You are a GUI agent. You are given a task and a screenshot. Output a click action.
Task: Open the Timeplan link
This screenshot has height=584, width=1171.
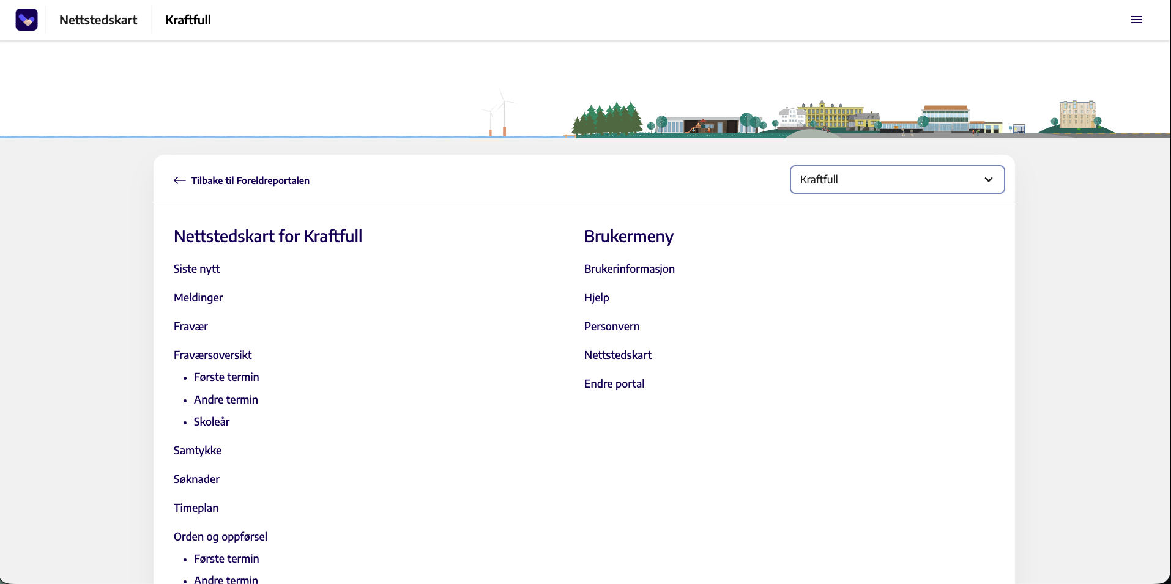196,508
